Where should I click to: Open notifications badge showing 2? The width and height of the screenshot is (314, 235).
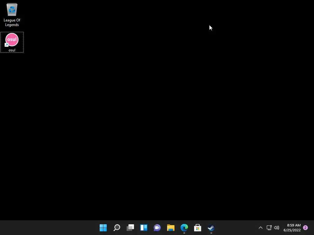point(305,228)
